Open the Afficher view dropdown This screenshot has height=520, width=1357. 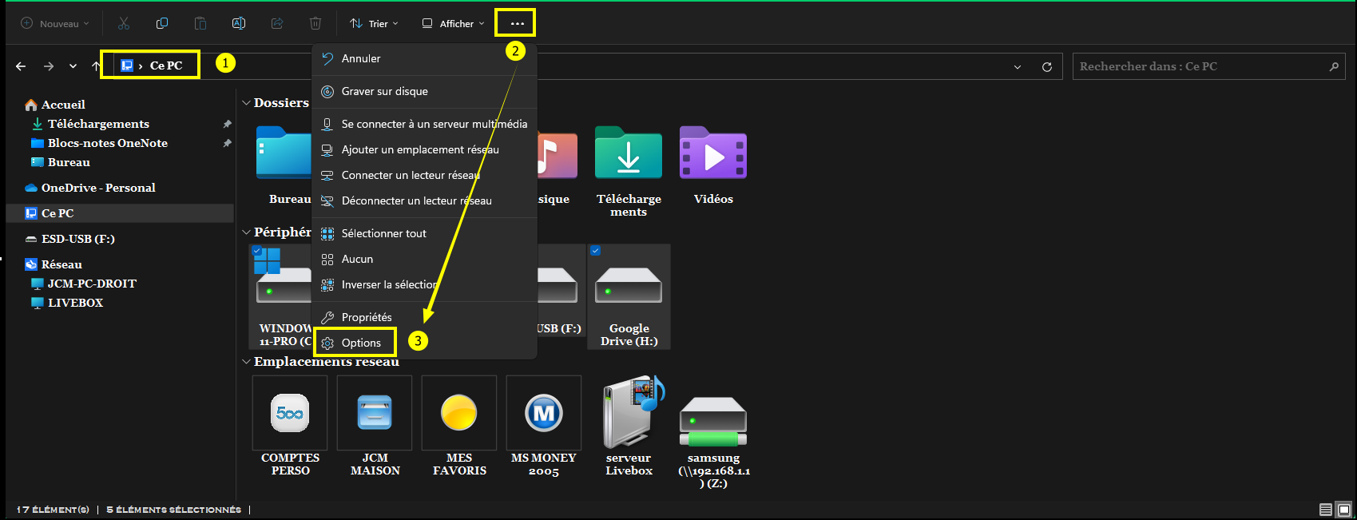coord(453,23)
